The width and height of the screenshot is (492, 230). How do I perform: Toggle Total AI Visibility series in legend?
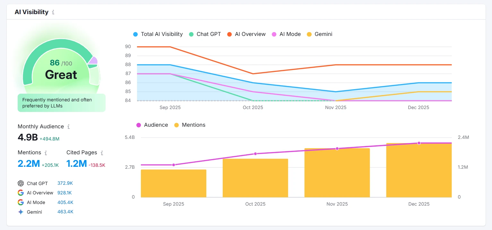[158, 34]
